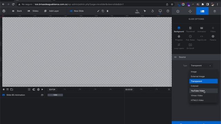Toggle the timeline magnet snap icon
This screenshot has width=221, height=124.
coord(34,90)
